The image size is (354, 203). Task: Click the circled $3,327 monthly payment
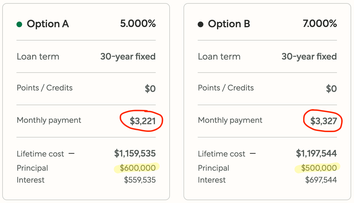click(x=324, y=121)
